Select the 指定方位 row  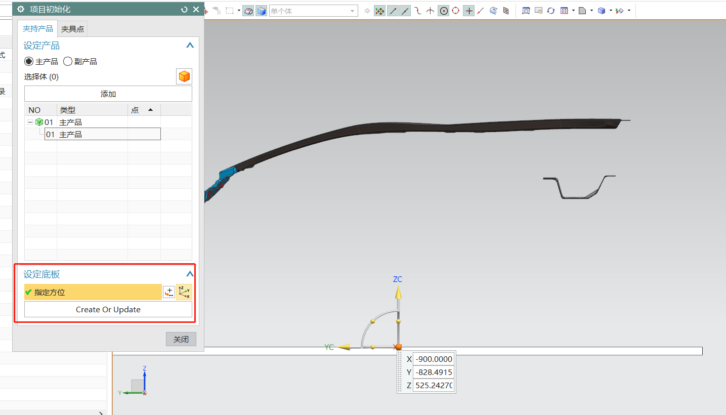coord(93,292)
